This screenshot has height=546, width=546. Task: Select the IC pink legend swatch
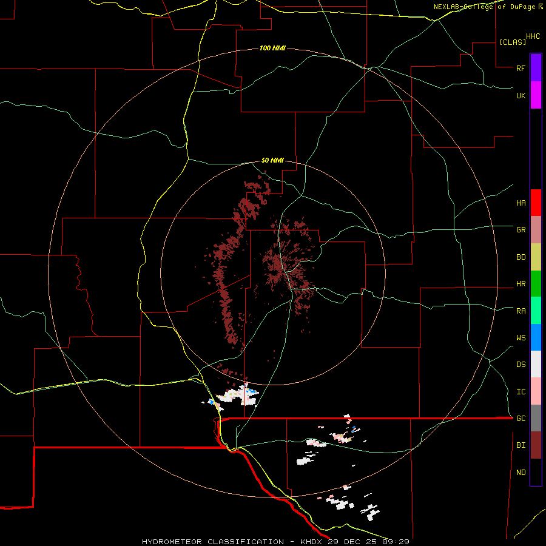pyautogui.click(x=536, y=391)
